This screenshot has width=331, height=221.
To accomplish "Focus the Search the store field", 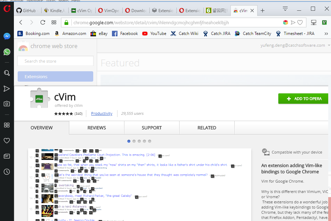I will click(55, 61).
